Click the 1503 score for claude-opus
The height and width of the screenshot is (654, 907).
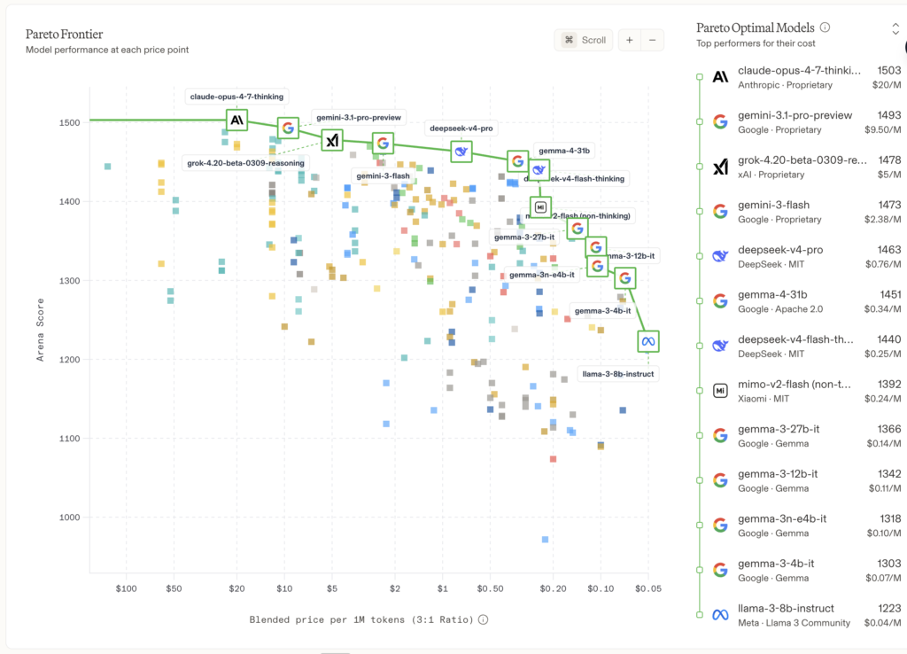click(889, 71)
